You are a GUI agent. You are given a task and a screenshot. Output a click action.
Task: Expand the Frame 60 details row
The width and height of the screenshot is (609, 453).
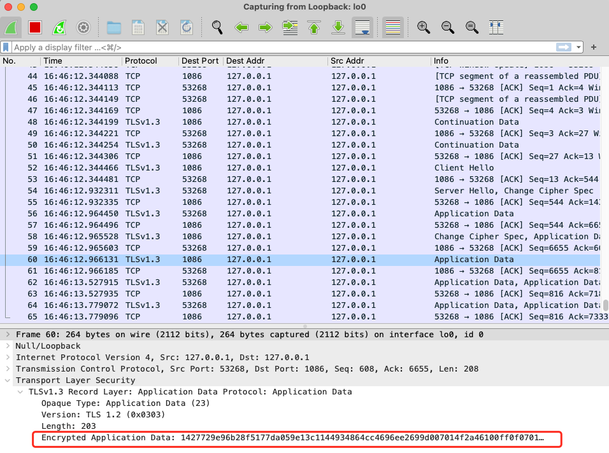tap(8, 334)
